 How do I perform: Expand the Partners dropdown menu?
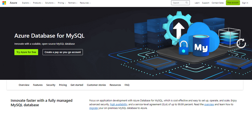pos(73,3)
